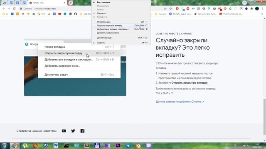
Task: Open Viber in the taskbar
Action: (x=149, y=146)
